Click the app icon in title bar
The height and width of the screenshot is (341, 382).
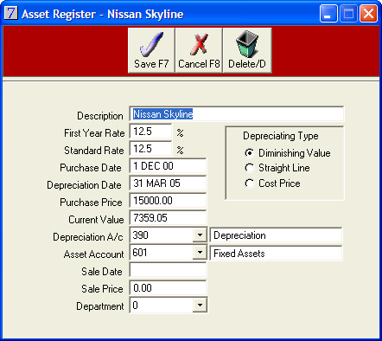coord(11,13)
